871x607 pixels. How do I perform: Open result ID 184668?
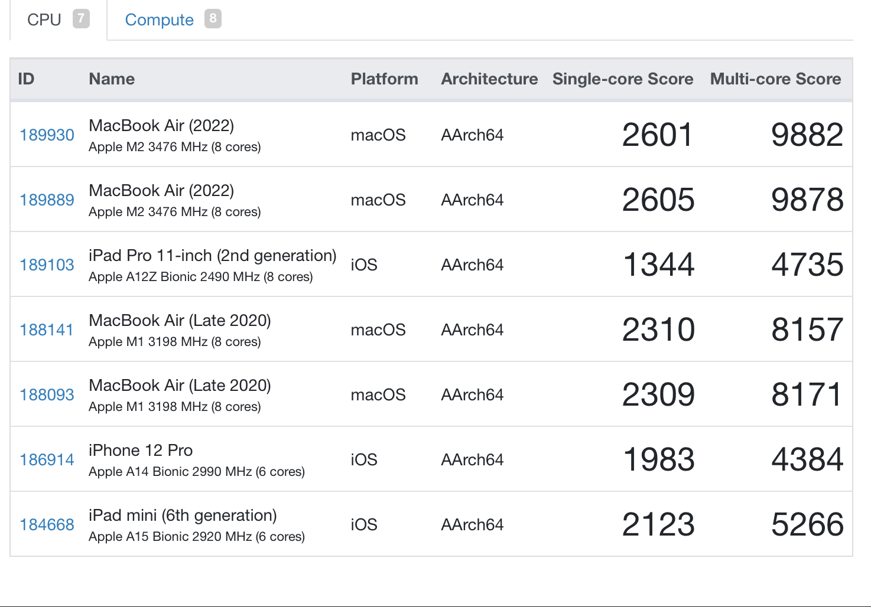[47, 525]
